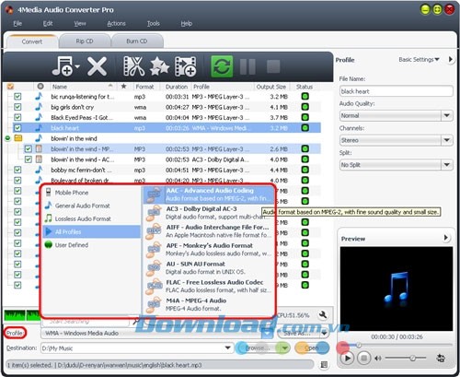Click the Browse button
The width and height of the screenshot is (460, 377).
click(x=258, y=348)
